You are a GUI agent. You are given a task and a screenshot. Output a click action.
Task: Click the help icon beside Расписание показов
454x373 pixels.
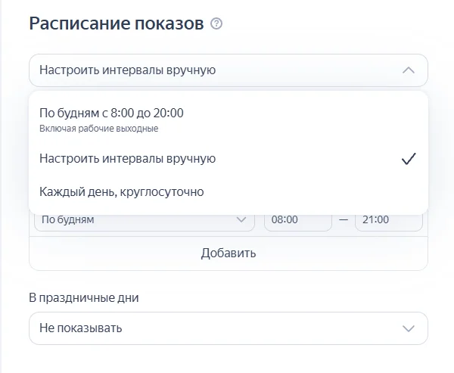pyautogui.click(x=217, y=24)
